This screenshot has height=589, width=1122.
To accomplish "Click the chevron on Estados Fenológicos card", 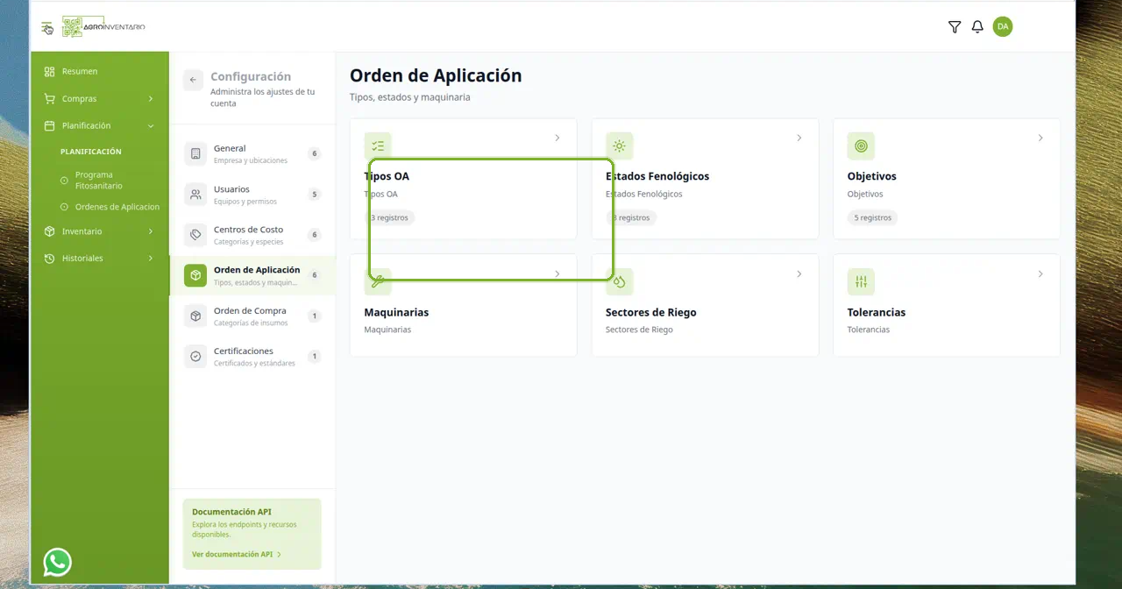I will tap(799, 138).
